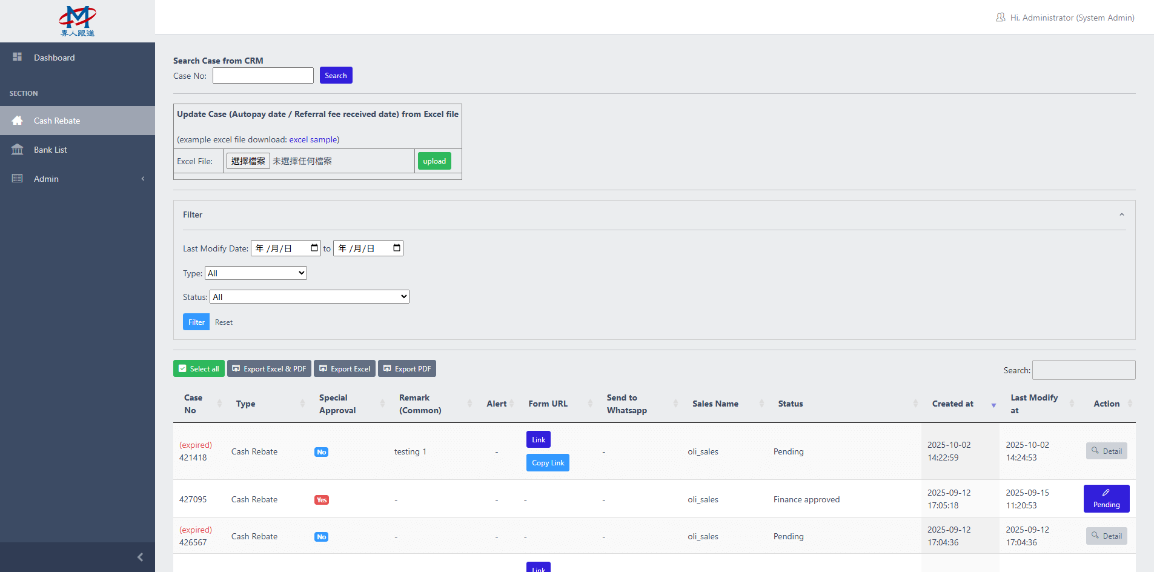The width and height of the screenshot is (1154, 572).
Task: Click Pending edit button for case 427095
Action: (1106, 499)
